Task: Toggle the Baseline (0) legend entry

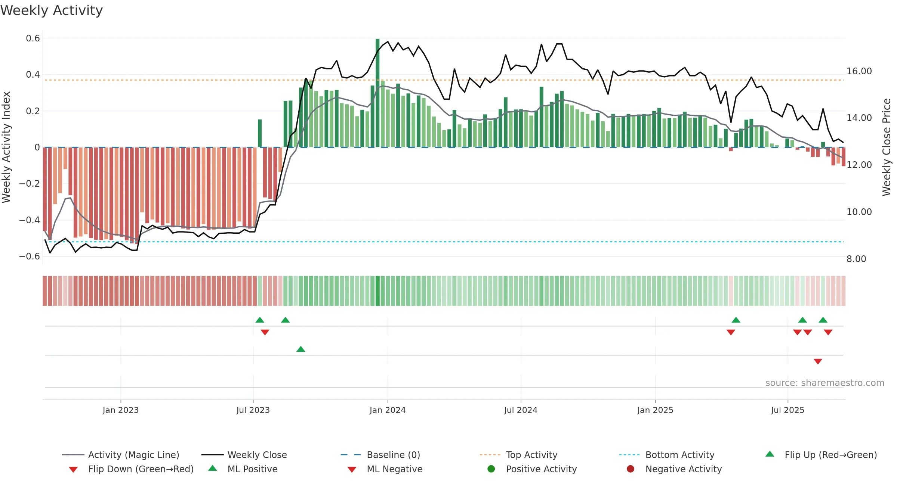Action: (380, 455)
